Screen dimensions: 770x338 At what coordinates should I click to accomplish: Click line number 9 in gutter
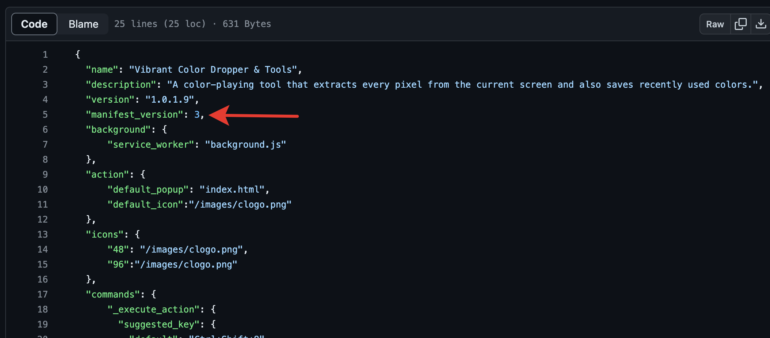[45, 175]
